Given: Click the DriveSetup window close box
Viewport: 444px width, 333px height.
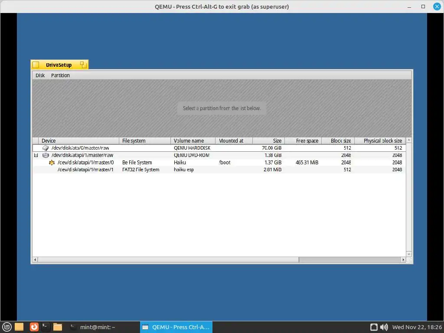Looking at the screenshot, I should pos(36,65).
